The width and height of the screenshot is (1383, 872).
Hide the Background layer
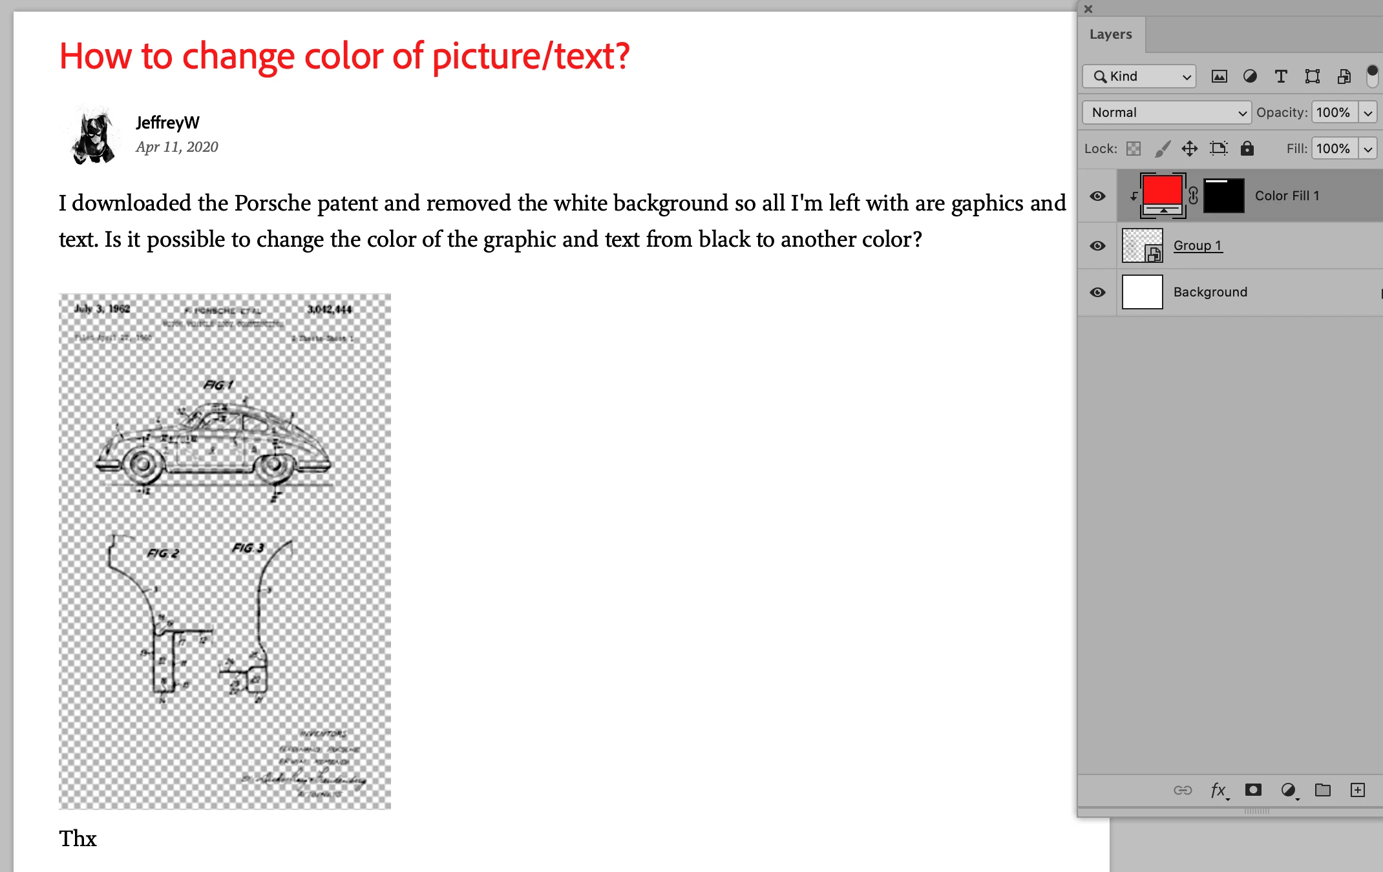point(1097,292)
